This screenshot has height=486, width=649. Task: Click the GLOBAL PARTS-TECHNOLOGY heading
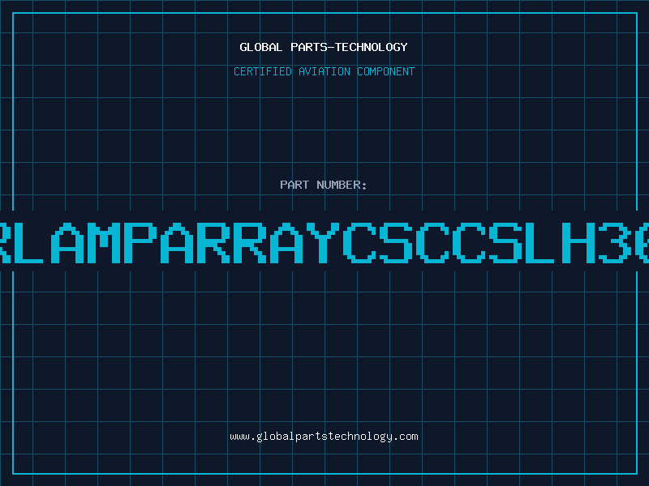[324, 47]
